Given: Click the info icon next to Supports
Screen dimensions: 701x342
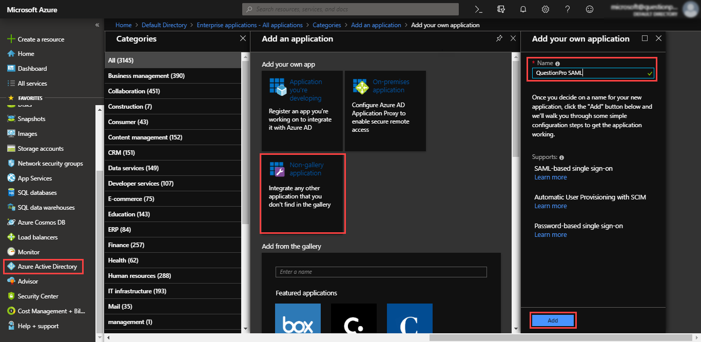Looking at the screenshot, I should [x=561, y=157].
